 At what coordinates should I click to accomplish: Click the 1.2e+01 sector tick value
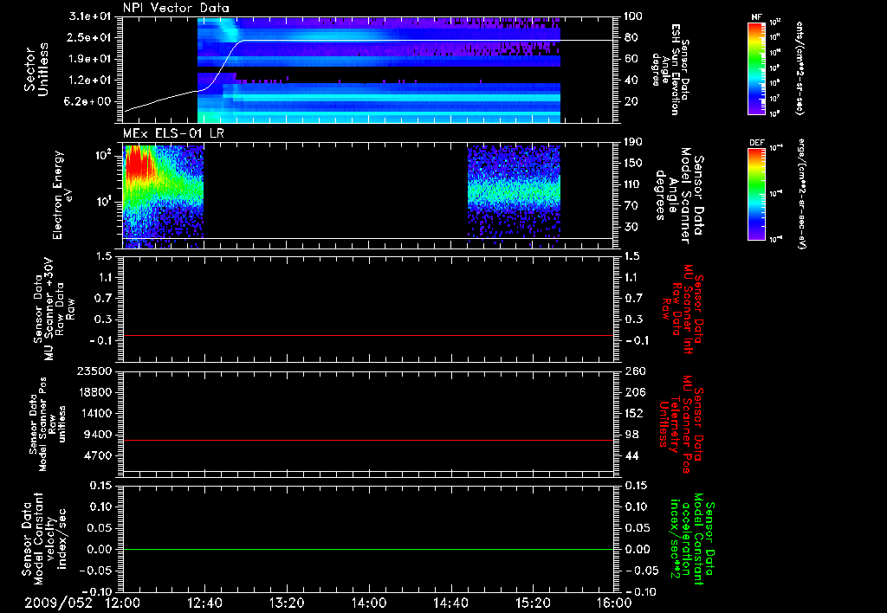[x=89, y=81]
